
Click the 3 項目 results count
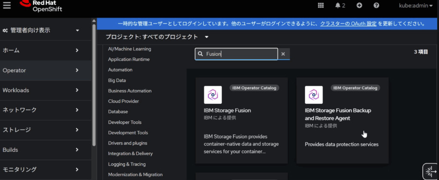point(421,52)
